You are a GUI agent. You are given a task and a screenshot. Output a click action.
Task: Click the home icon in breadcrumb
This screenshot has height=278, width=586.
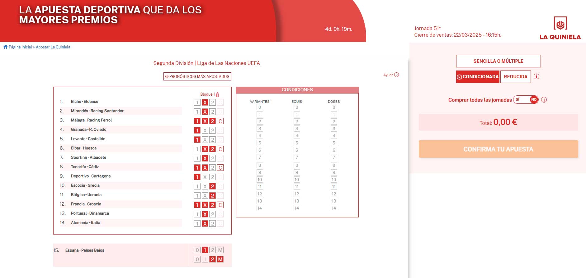point(5,47)
